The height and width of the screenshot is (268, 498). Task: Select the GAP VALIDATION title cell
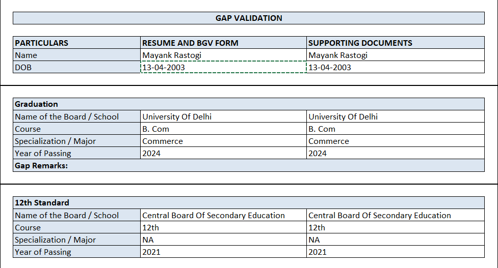(249, 18)
